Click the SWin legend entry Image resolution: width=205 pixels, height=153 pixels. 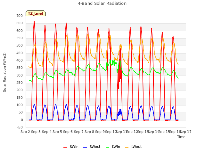point(71,147)
